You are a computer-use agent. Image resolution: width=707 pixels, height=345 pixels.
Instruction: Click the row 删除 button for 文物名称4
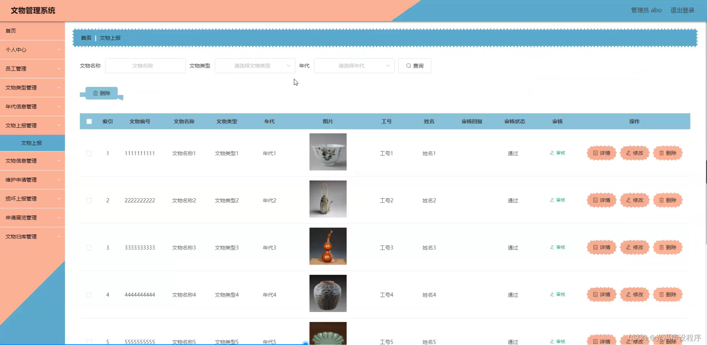click(x=668, y=295)
